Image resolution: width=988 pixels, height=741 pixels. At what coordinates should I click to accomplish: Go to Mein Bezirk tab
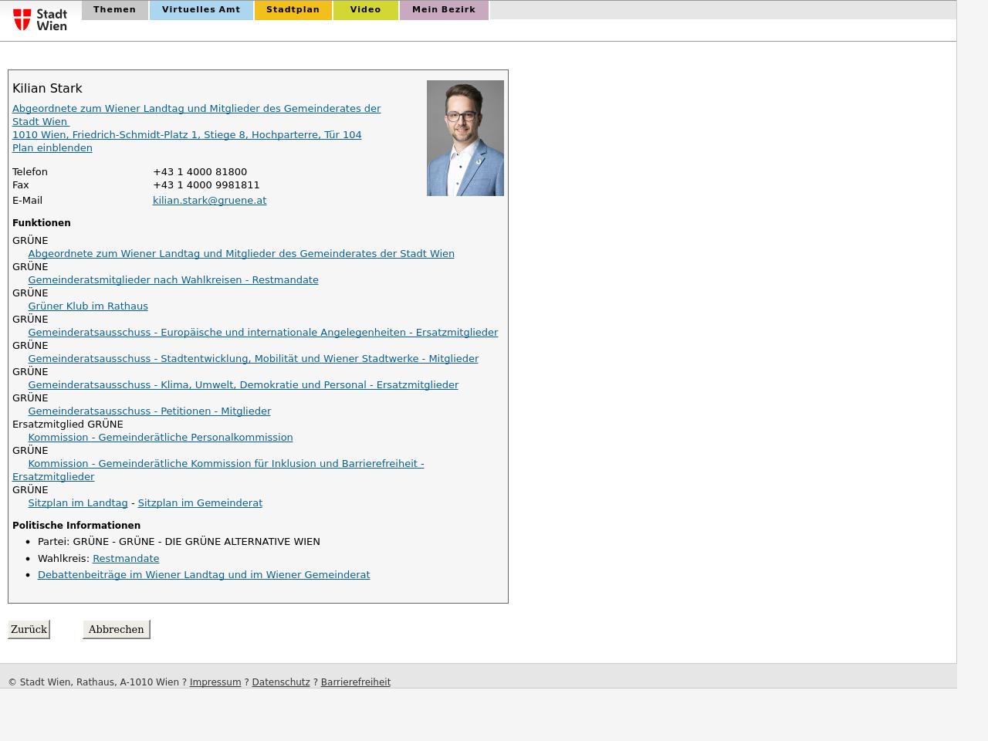443,10
